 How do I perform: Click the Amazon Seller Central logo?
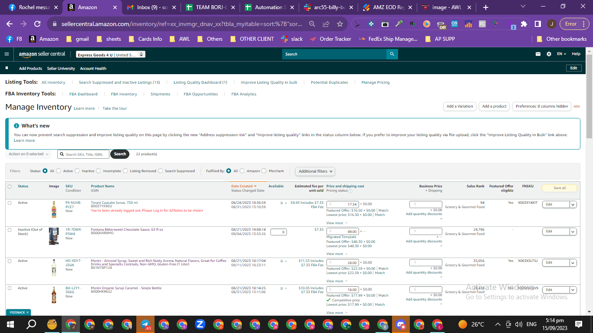[42, 54]
